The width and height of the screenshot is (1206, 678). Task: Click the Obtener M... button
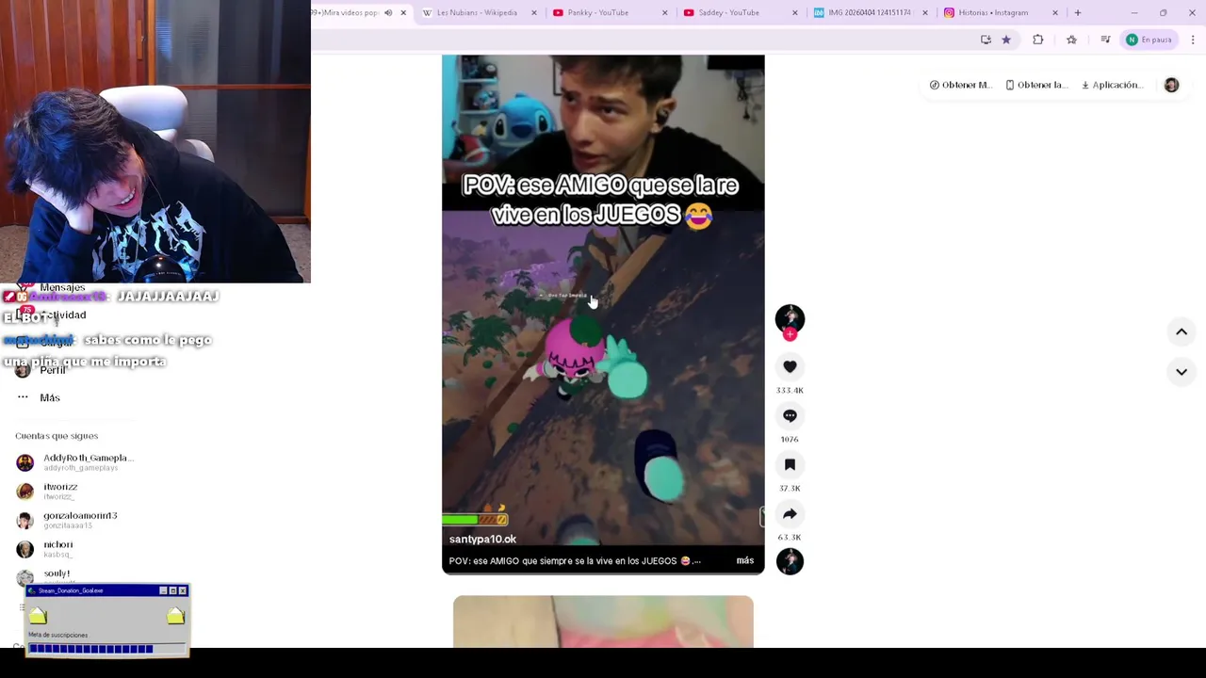pos(960,85)
